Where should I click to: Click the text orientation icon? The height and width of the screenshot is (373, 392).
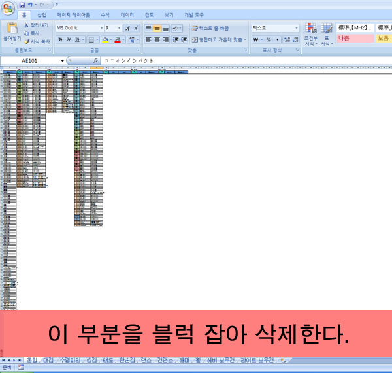[176, 28]
